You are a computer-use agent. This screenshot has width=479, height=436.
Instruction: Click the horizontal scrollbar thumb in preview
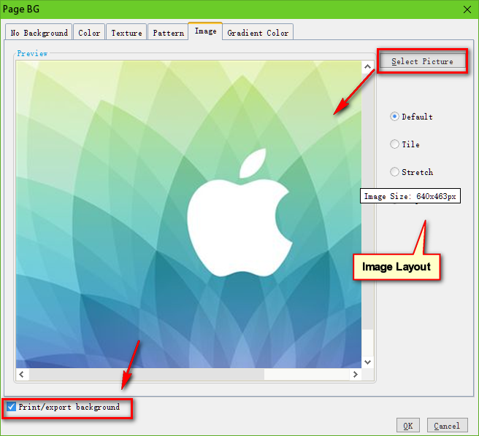click(x=146, y=374)
